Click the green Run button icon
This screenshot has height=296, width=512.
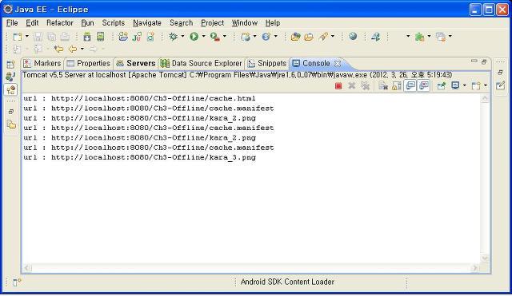[x=194, y=37]
